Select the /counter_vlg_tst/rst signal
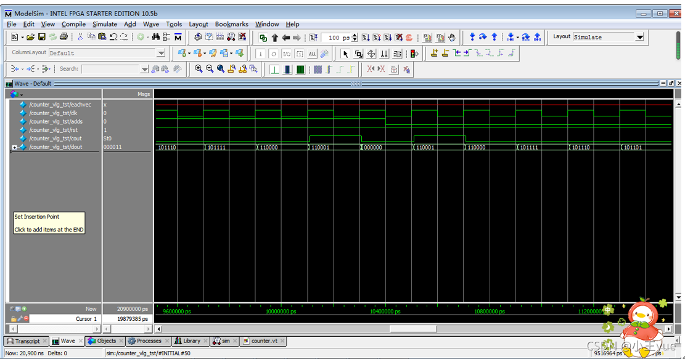 point(53,130)
